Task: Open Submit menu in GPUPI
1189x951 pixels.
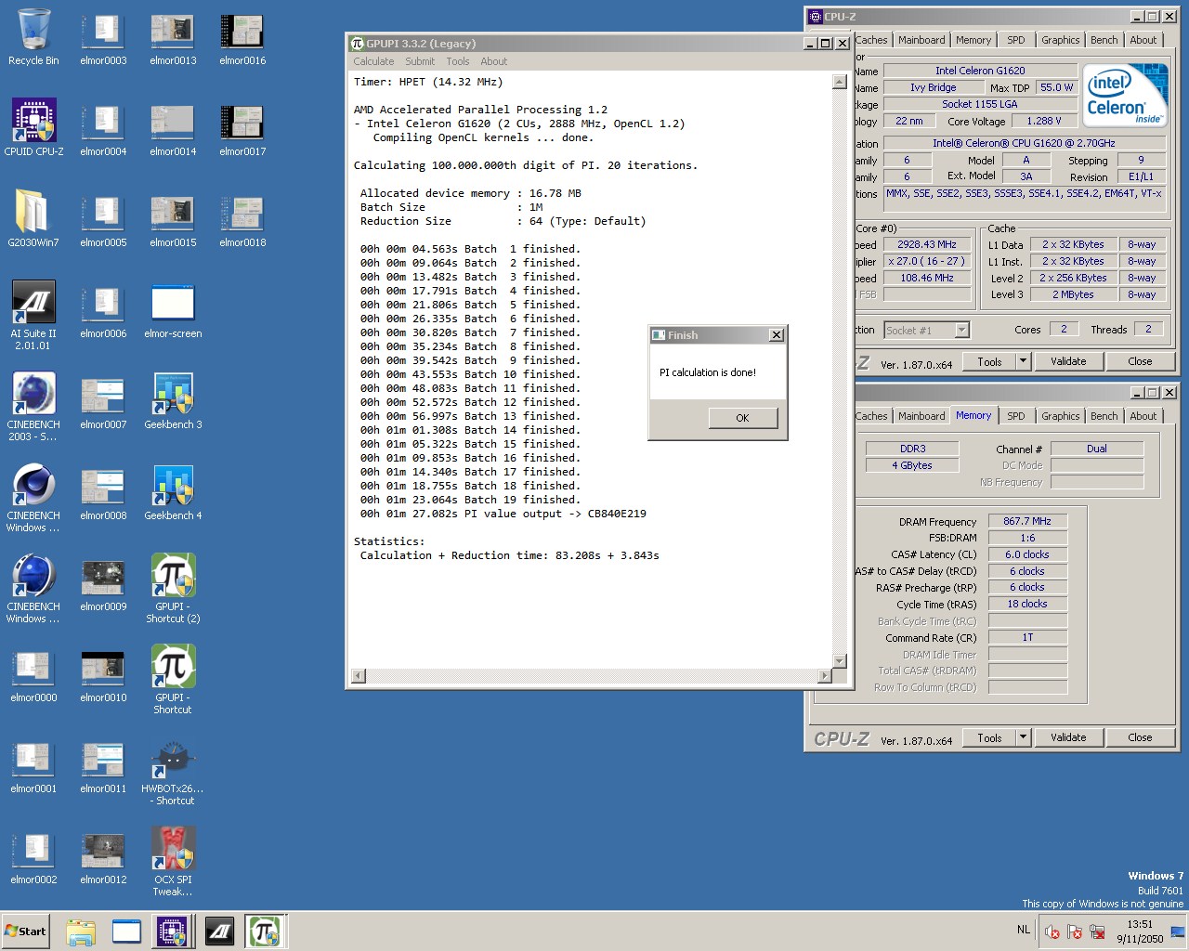Action: (420, 61)
